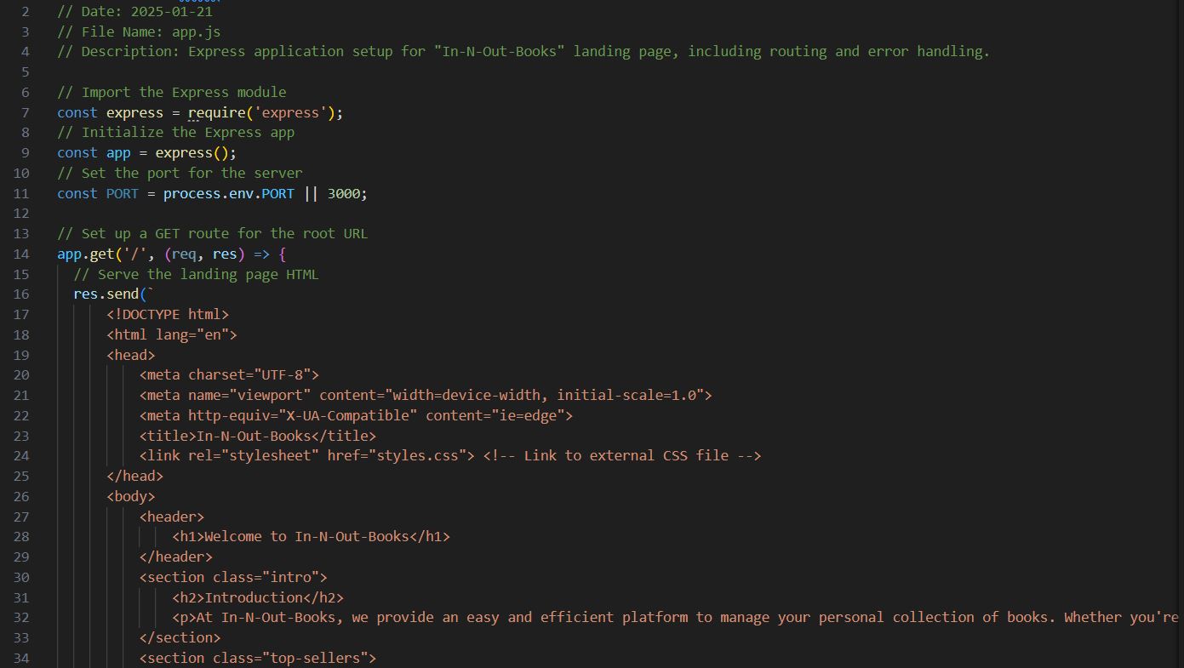Click the underlined 'express' string literal

click(290, 111)
